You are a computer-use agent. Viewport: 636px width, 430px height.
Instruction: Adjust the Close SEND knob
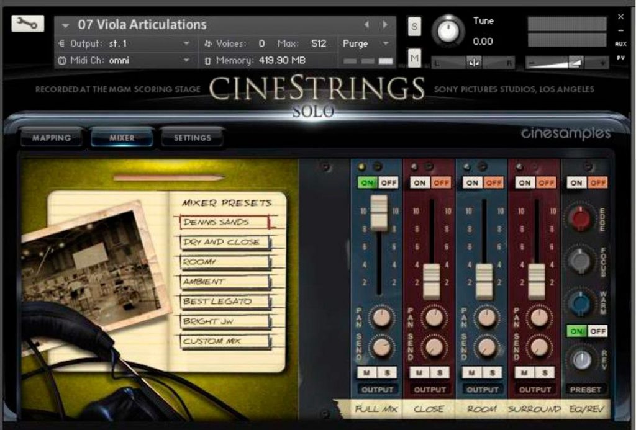point(434,347)
